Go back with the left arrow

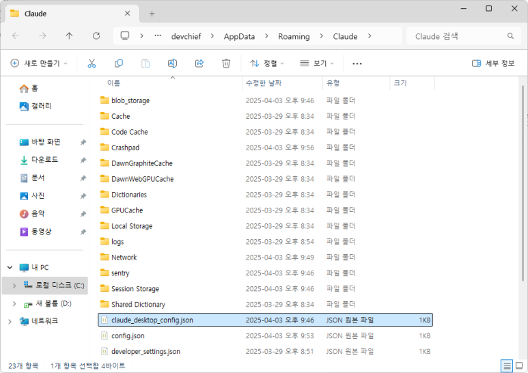16,36
